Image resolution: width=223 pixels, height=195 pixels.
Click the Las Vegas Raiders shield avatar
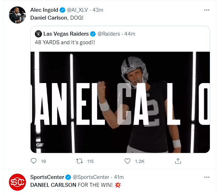coord(38,34)
